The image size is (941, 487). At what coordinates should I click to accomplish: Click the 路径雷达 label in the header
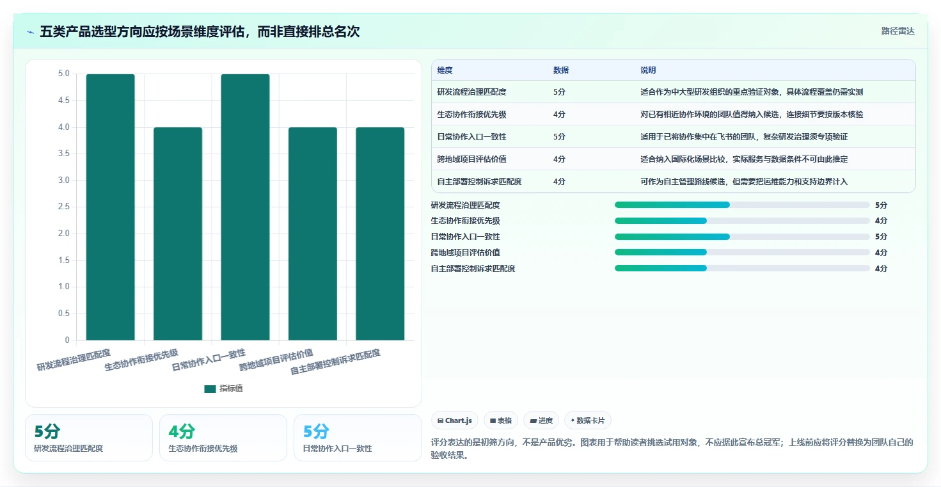coord(898,31)
